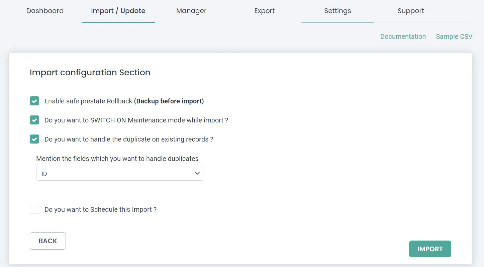
Task: Open the Support tab
Action: [x=411, y=11]
